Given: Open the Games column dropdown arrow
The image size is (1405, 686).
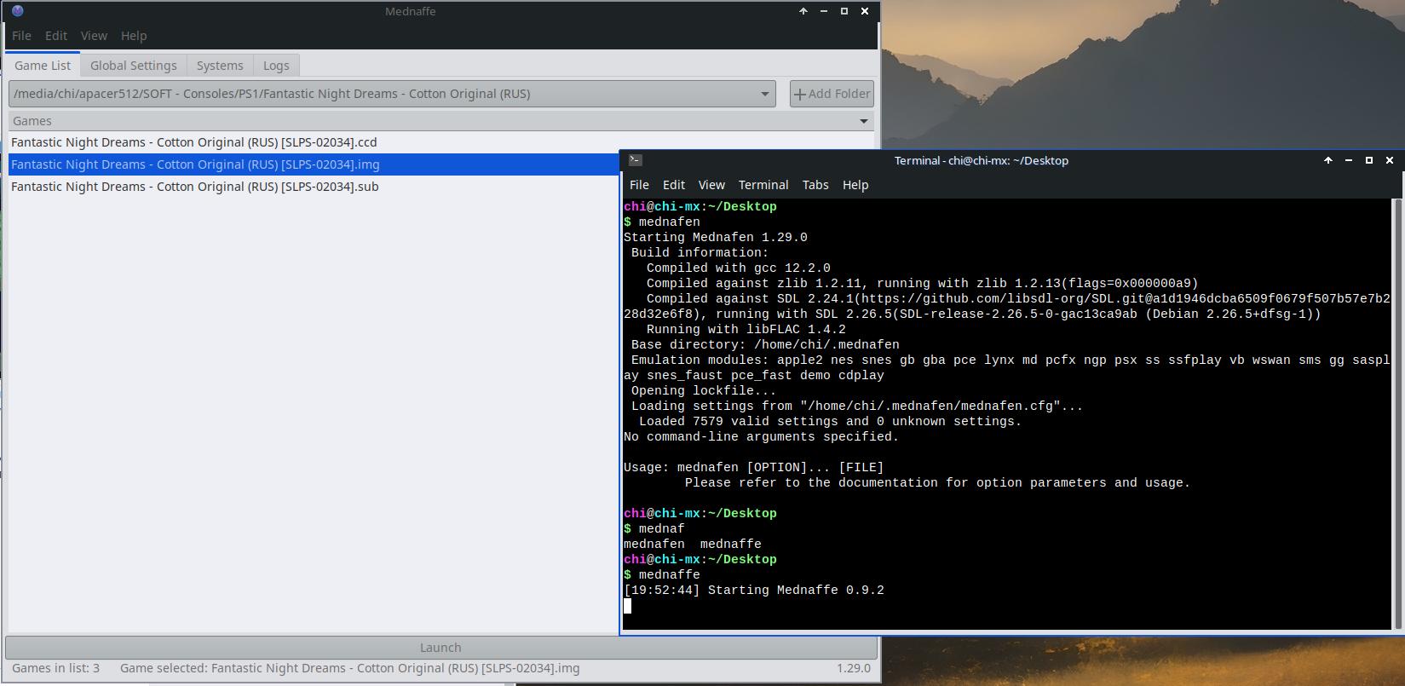Looking at the screenshot, I should coord(865,121).
